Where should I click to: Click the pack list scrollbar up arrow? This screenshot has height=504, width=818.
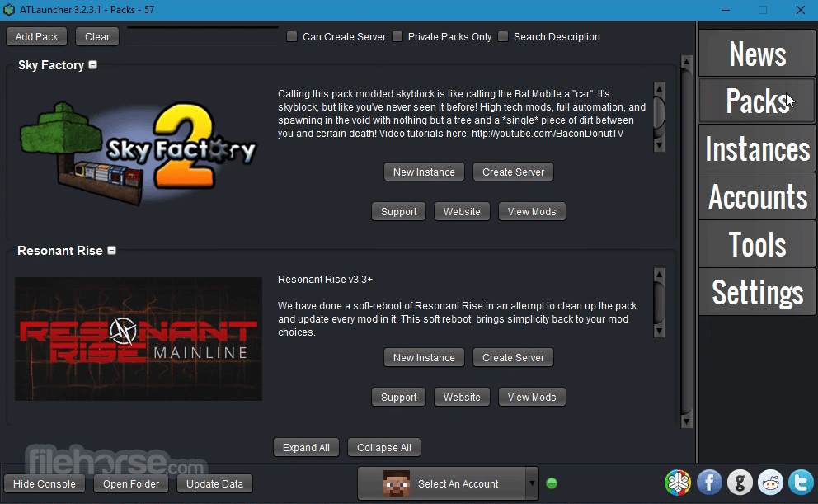point(687,63)
